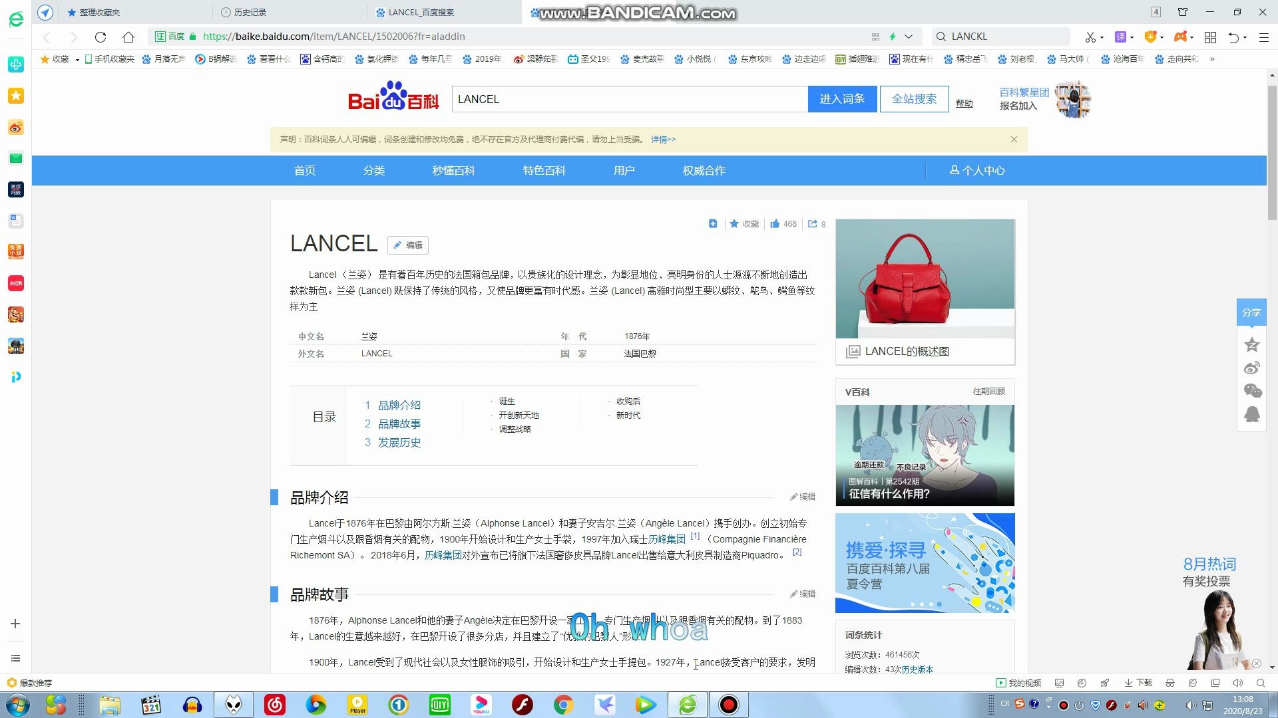Open game controller extension dropdown arrow
Screen dimensions: 1278x718
pos(1191,37)
